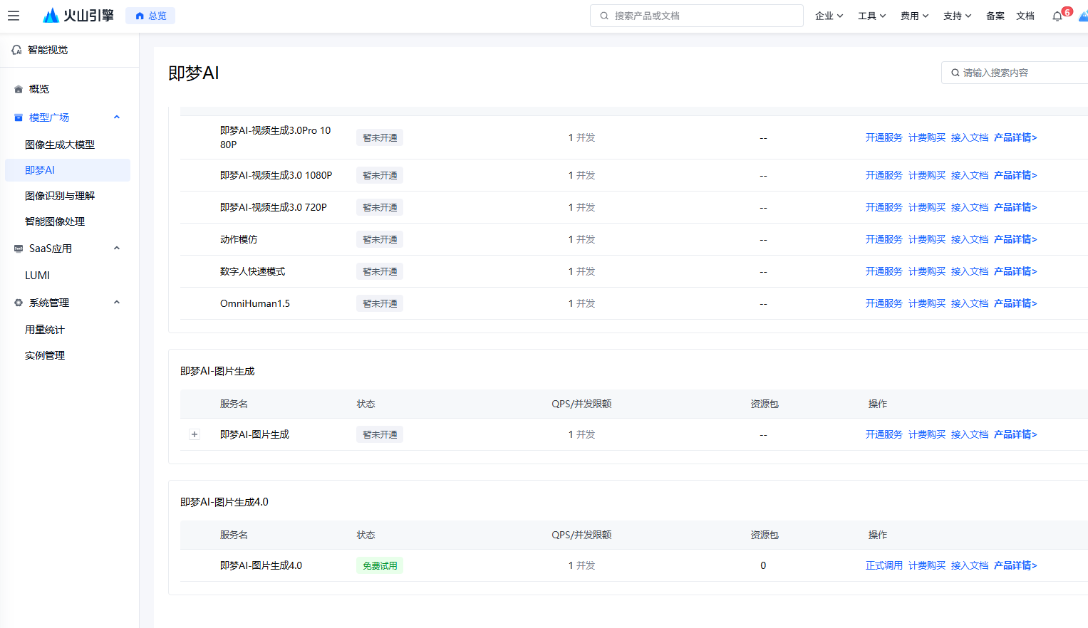Click the SaaS应用 sidebar icon
The image size is (1088, 628).
click(x=19, y=248)
